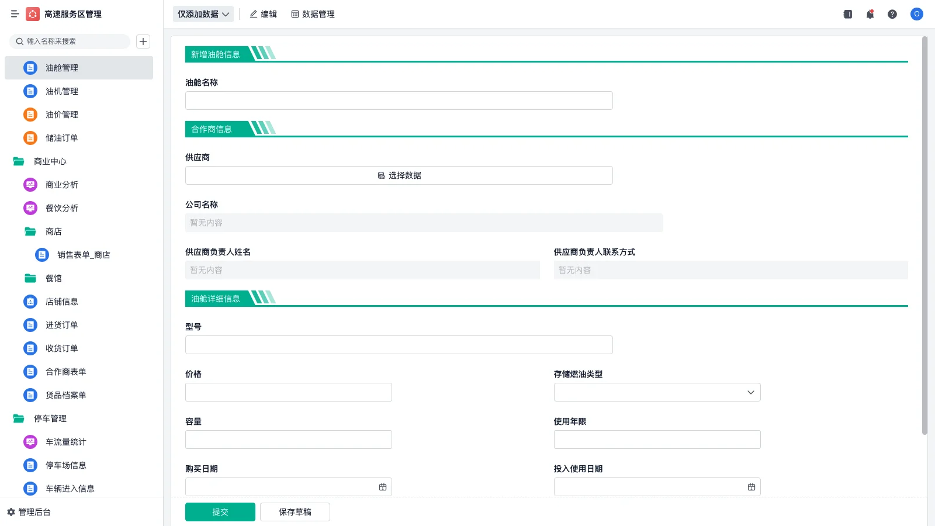The height and width of the screenshot is (526, 935).
Task: Click the calendar icon in 购买日期
Action: click(x=383, y=487)
